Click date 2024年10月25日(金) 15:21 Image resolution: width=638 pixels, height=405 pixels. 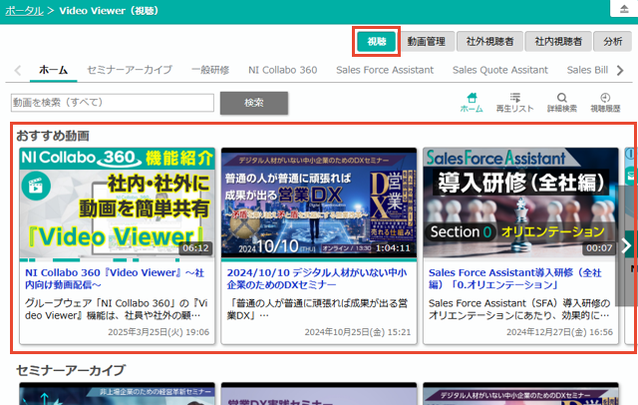[358, 332]
